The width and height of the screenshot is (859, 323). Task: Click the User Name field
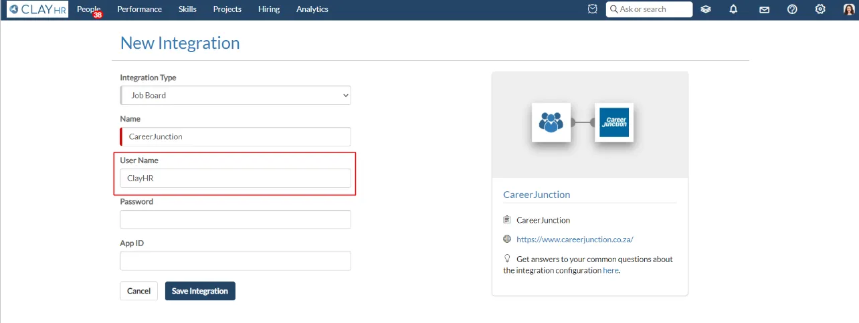(235, 178)
